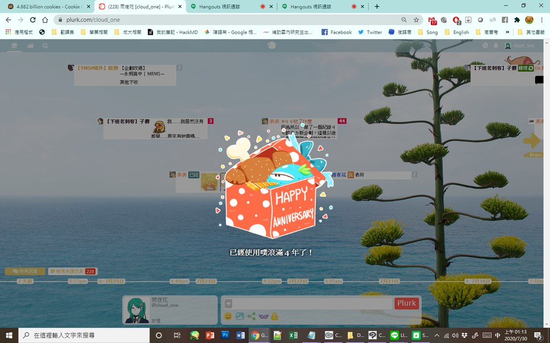
Task: Jump to the 7月21日 timeline marker
Action: [x=389, y=281]
